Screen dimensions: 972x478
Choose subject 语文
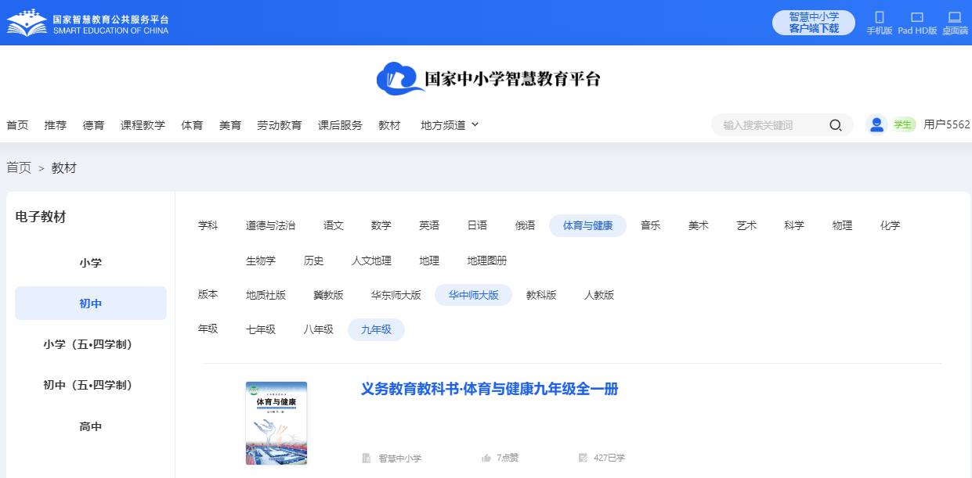pyautogui.click(x=334, y=225)
